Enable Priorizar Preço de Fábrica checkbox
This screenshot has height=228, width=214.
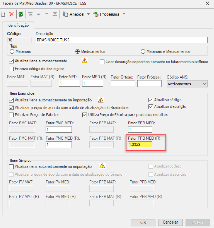(x=11, y=115)
